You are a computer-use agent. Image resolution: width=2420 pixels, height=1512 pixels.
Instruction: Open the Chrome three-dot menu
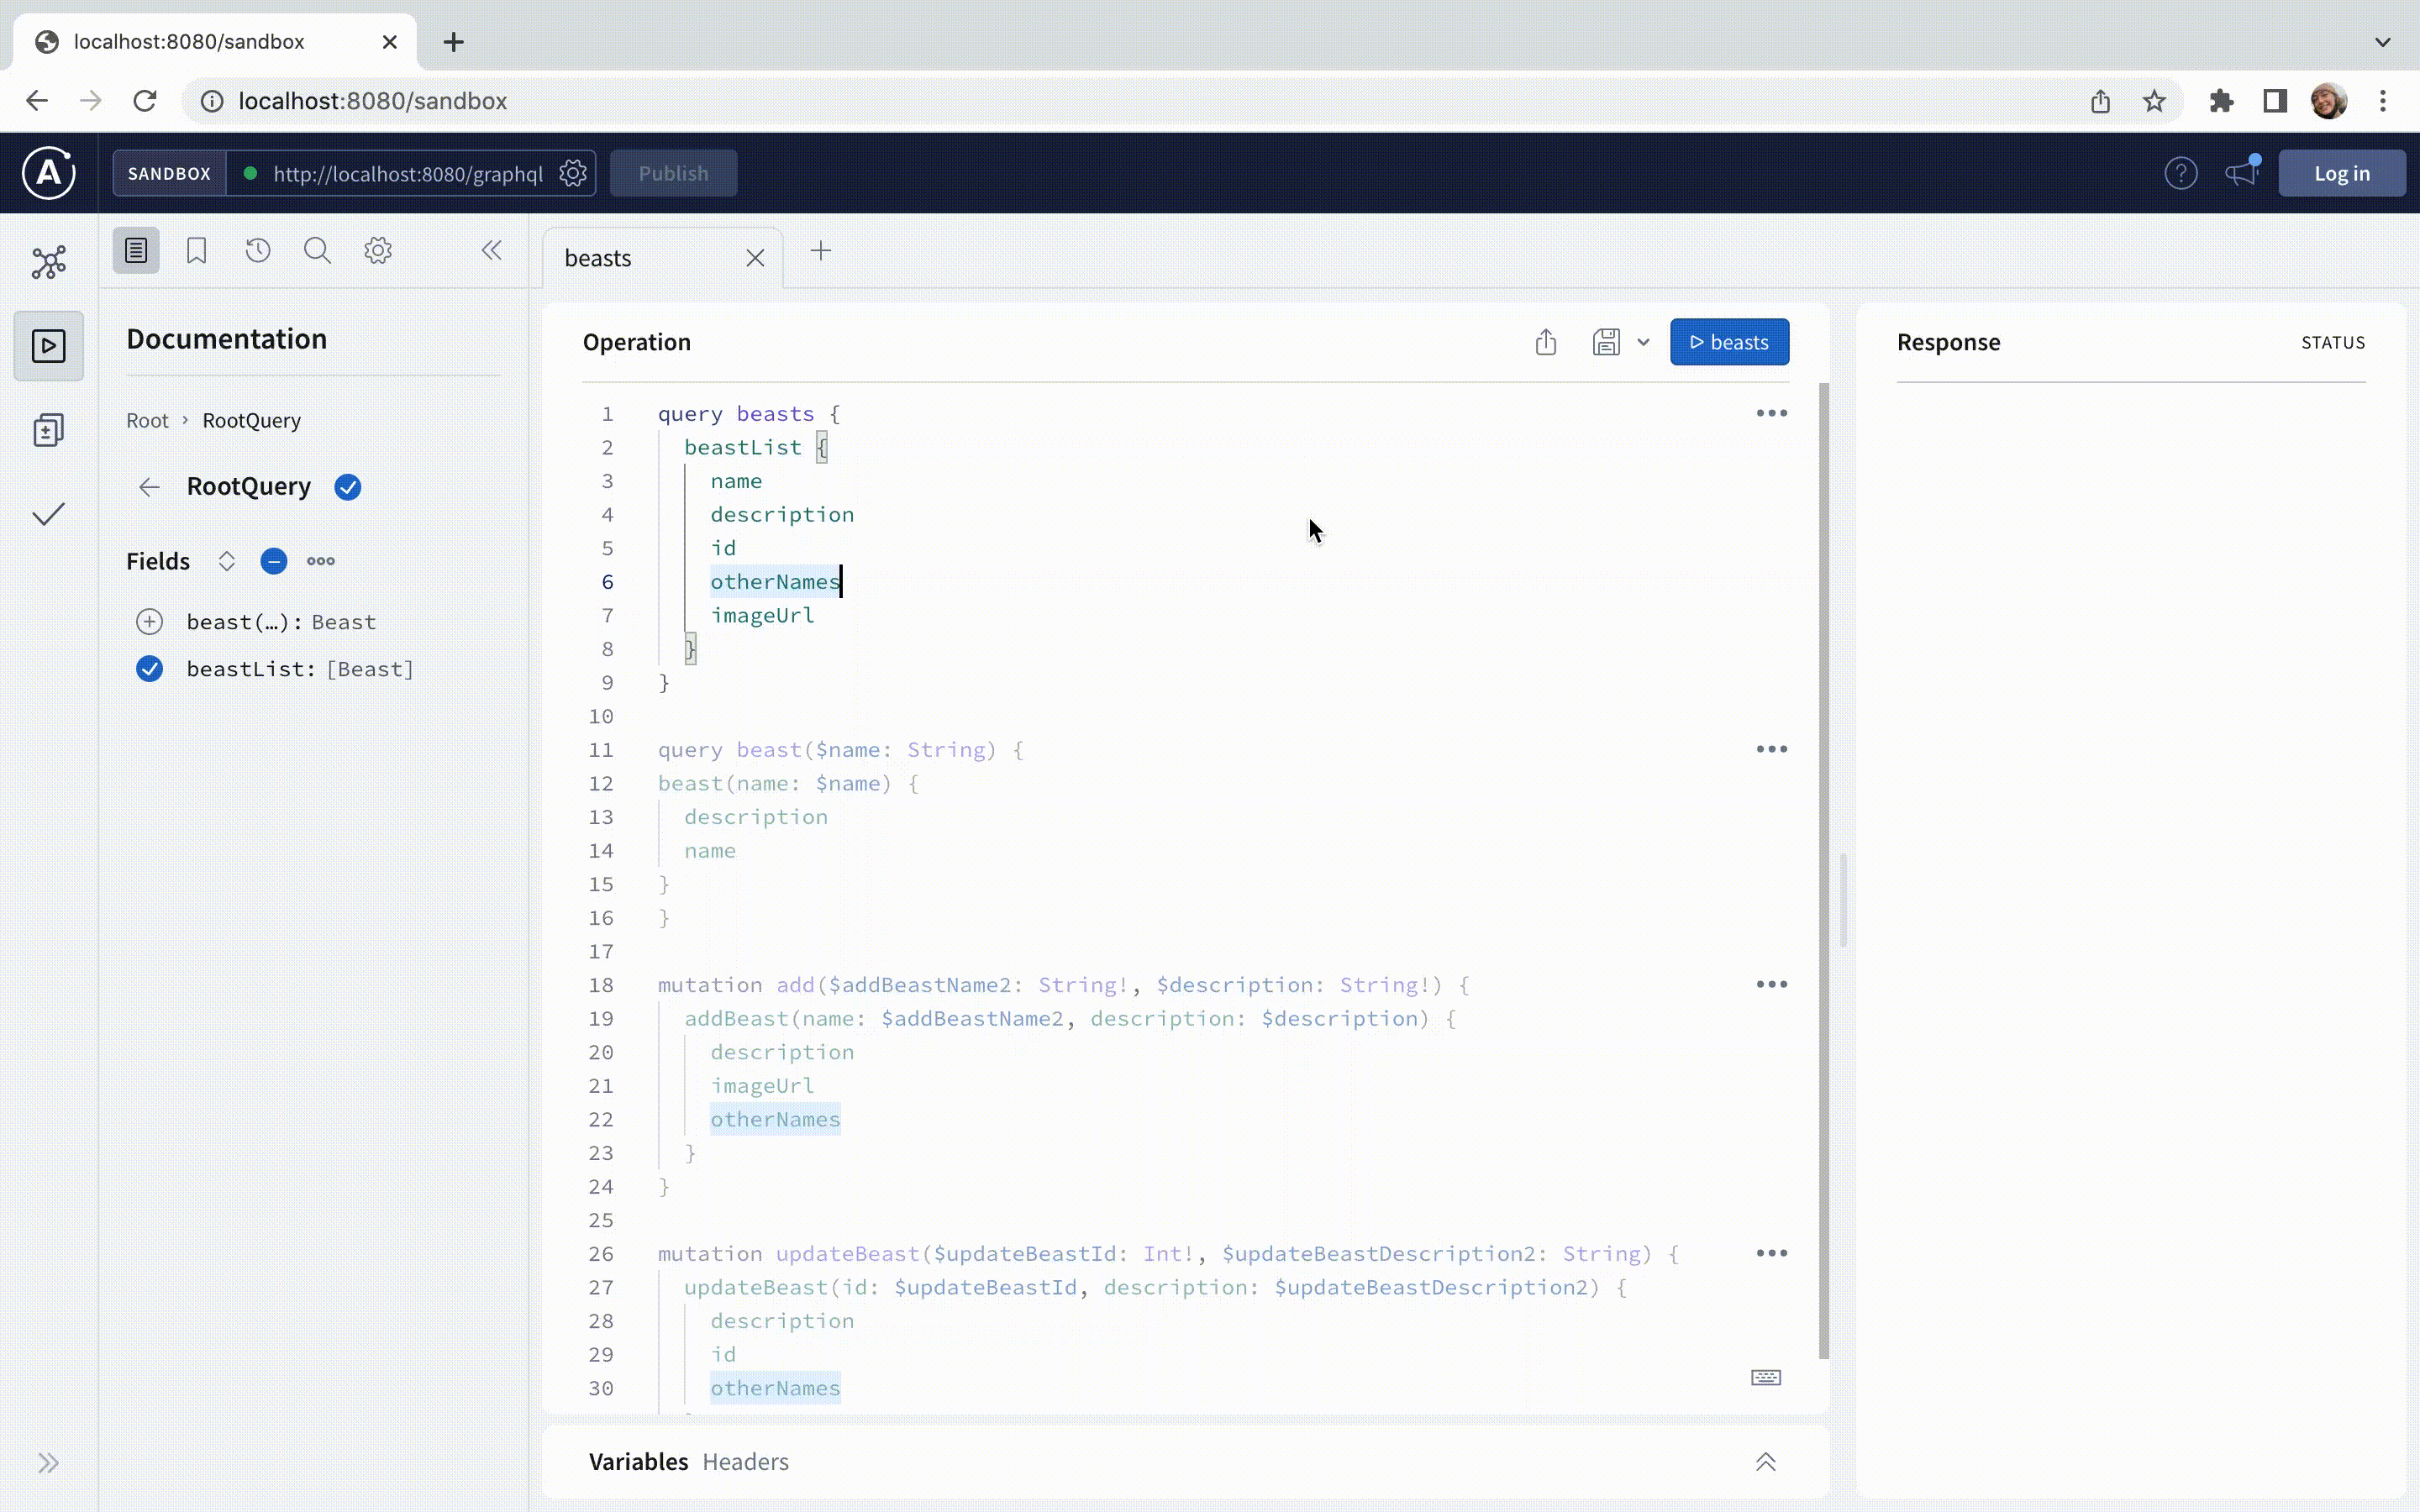[x=2383, y=101]
